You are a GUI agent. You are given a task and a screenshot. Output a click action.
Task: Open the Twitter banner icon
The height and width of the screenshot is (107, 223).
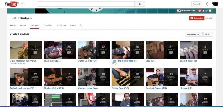coord(207,10)
